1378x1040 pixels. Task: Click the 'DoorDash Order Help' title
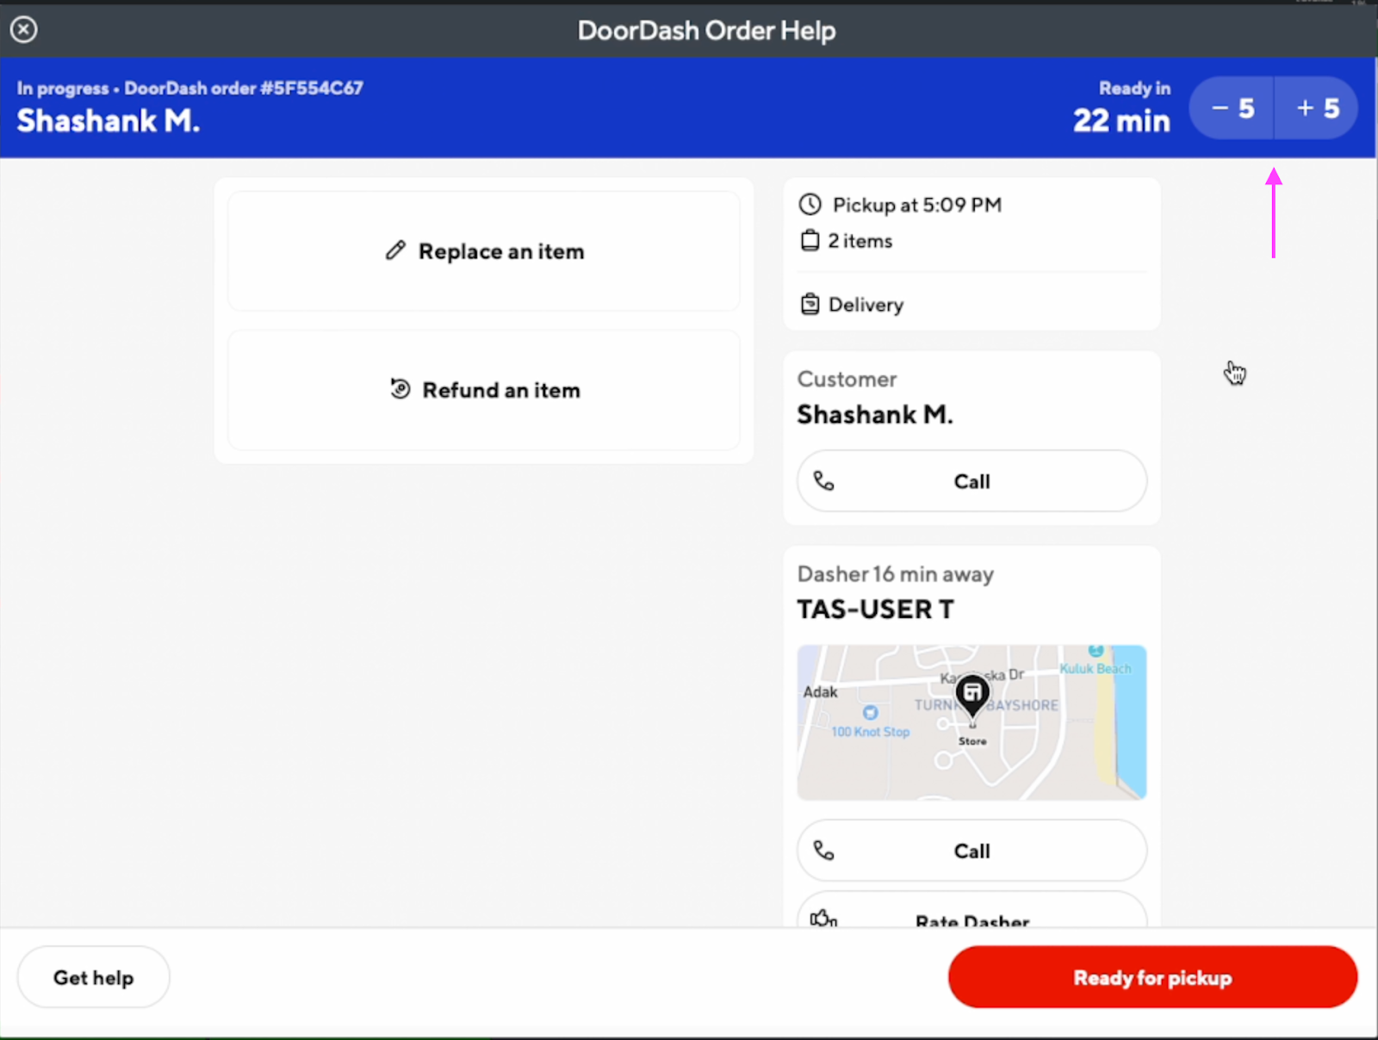coord(707,31)
